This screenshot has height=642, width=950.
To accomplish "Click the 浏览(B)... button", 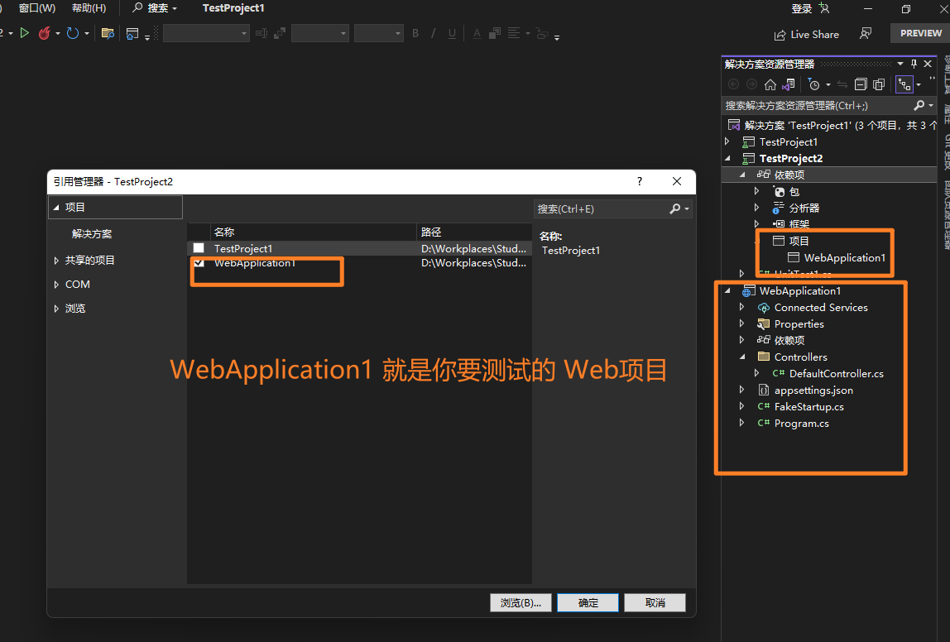I will [x=521, y=603].
